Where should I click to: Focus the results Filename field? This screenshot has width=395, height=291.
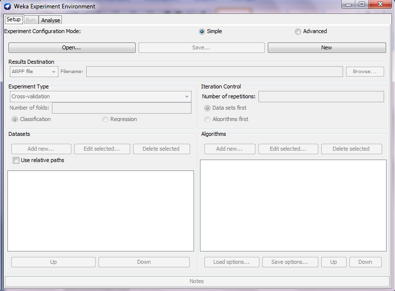click(214, 72)
